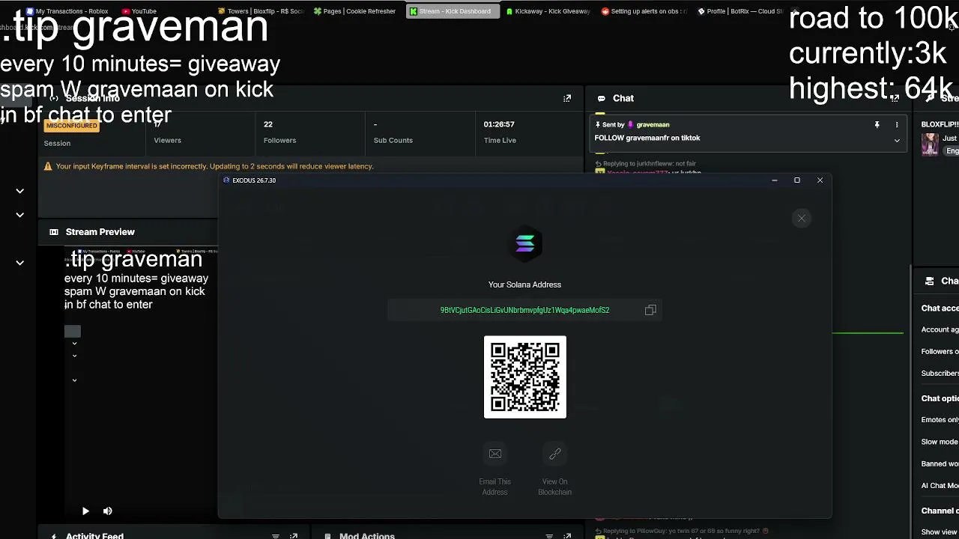
Task: Click the Slow mode chat option
Action: point(940,442)
